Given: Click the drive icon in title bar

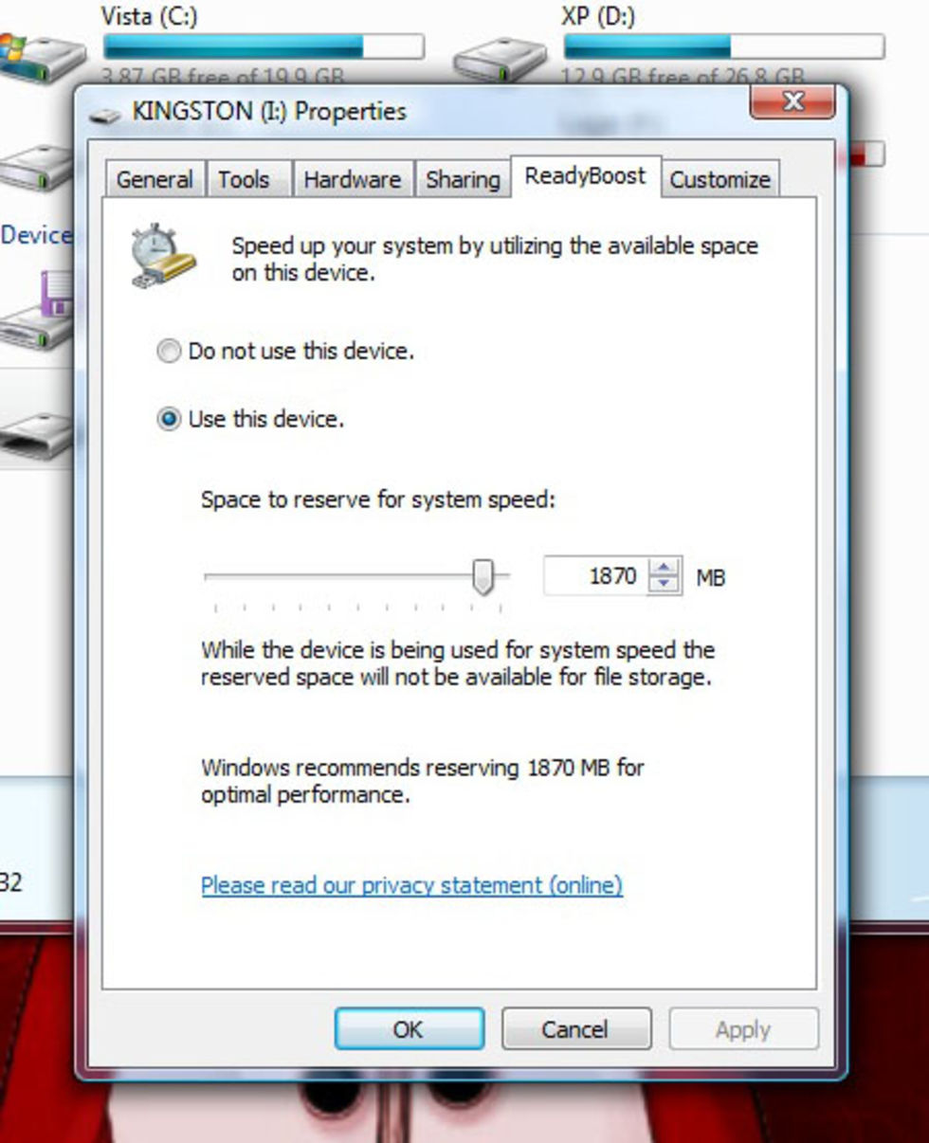Looking at the screenshot, I should [105, 114].
